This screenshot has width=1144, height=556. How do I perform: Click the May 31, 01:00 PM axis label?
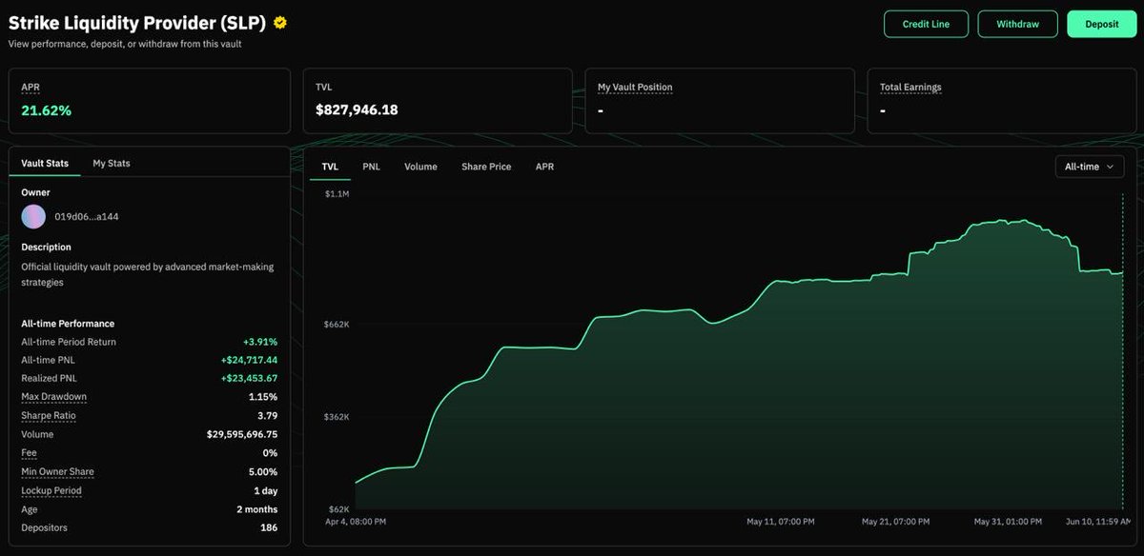(x=1009, y=522)
